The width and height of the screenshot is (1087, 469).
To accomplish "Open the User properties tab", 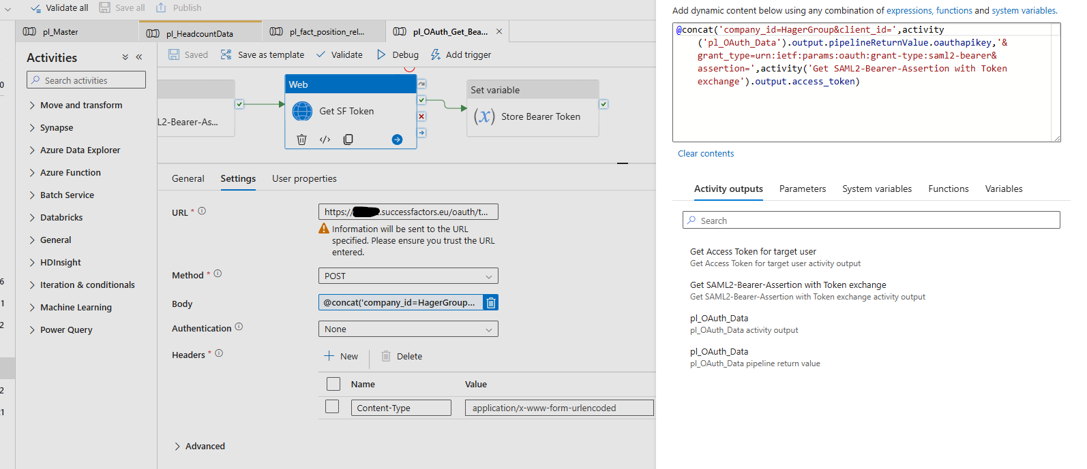I will 304,178.
